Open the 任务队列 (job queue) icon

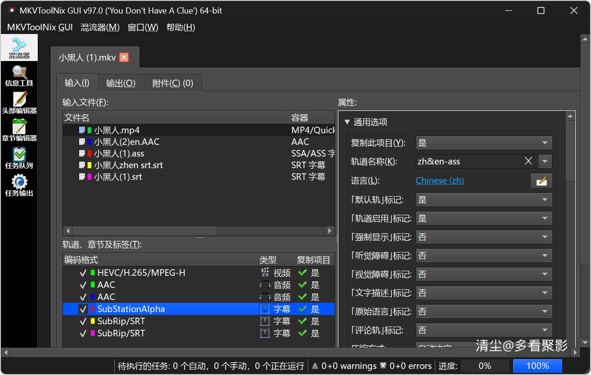coord(19,158)
